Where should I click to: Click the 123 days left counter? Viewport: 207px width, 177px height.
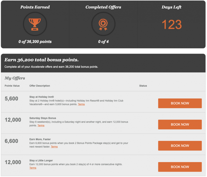(x=172, y=25)
